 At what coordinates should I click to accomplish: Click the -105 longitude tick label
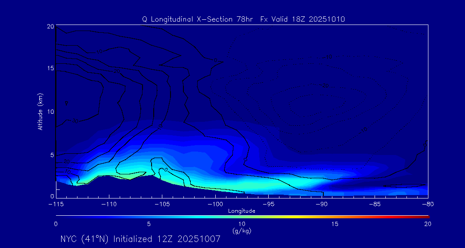click(x=162, y=205)
